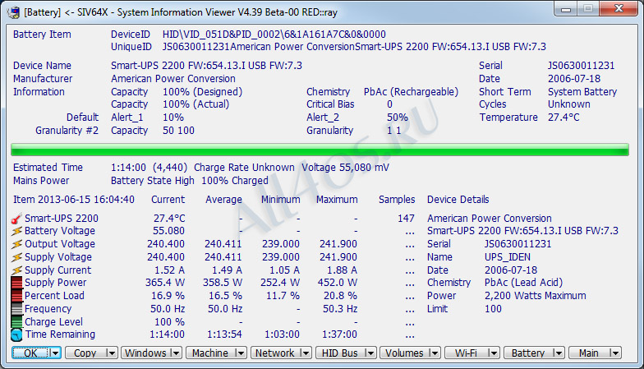Click the DeviceID value HID\VID_051D&PID_0002
The image size is (644, 369).
274,35
